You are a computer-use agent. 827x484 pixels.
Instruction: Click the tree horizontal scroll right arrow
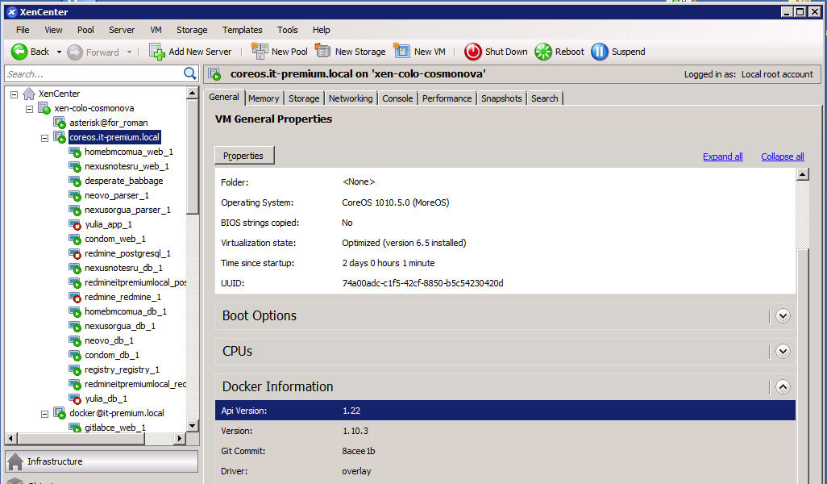click(180, 438)
